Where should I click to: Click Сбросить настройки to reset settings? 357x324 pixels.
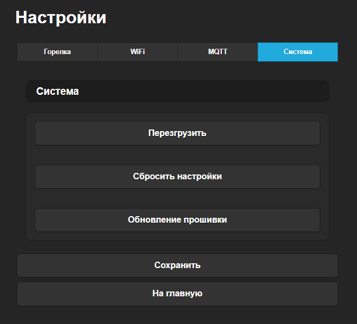[177, 177]
